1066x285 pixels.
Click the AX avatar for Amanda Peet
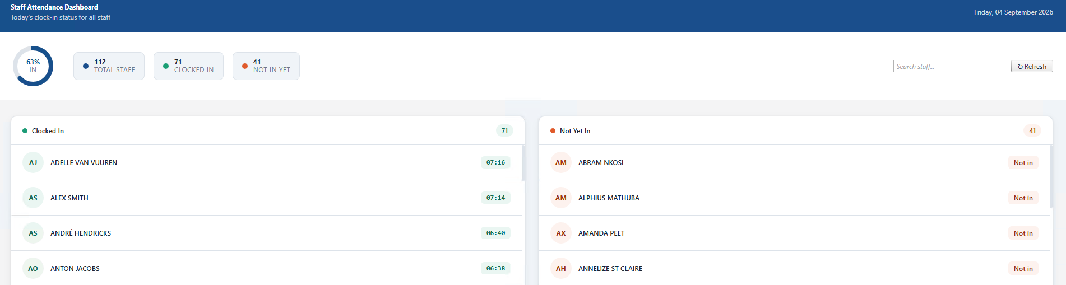(561, 233)
